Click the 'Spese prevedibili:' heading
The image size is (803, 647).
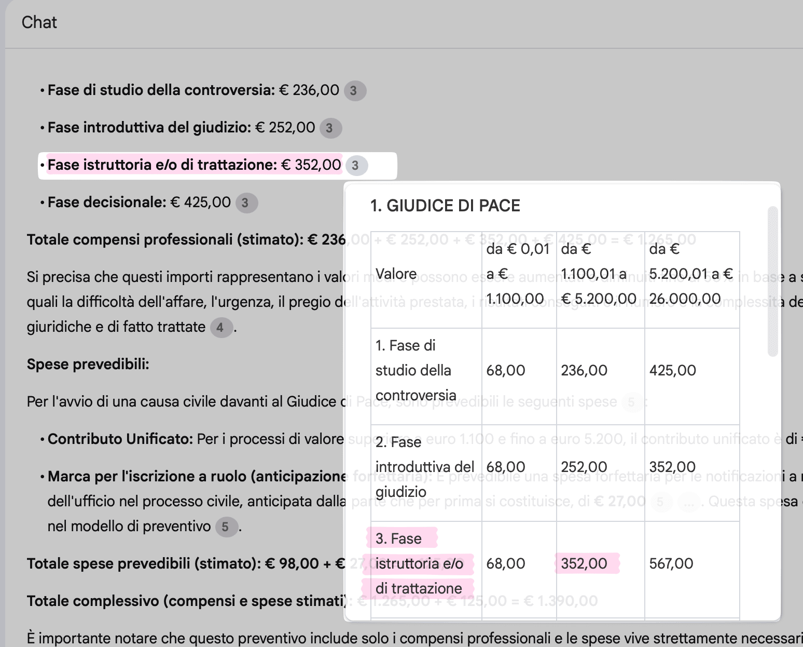[88, 365]
